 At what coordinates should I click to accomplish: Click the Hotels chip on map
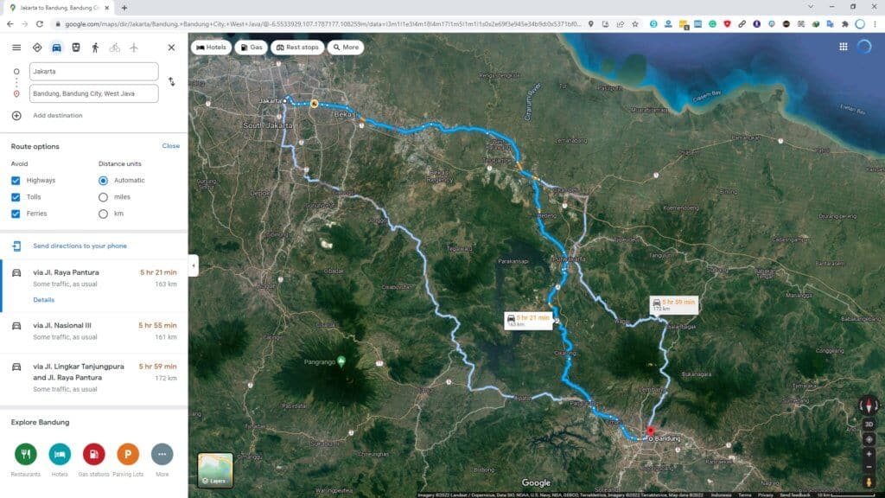tap(211, 48)
